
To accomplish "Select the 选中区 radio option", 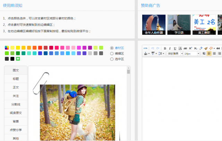I will pyautogui.click(x=112, y=59).
